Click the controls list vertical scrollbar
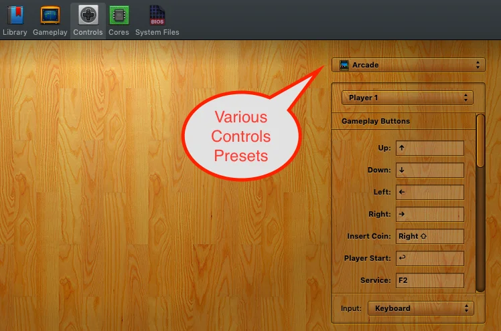This screenshot has height=331, width=501. pyautogui.click(x=480, y=203)
